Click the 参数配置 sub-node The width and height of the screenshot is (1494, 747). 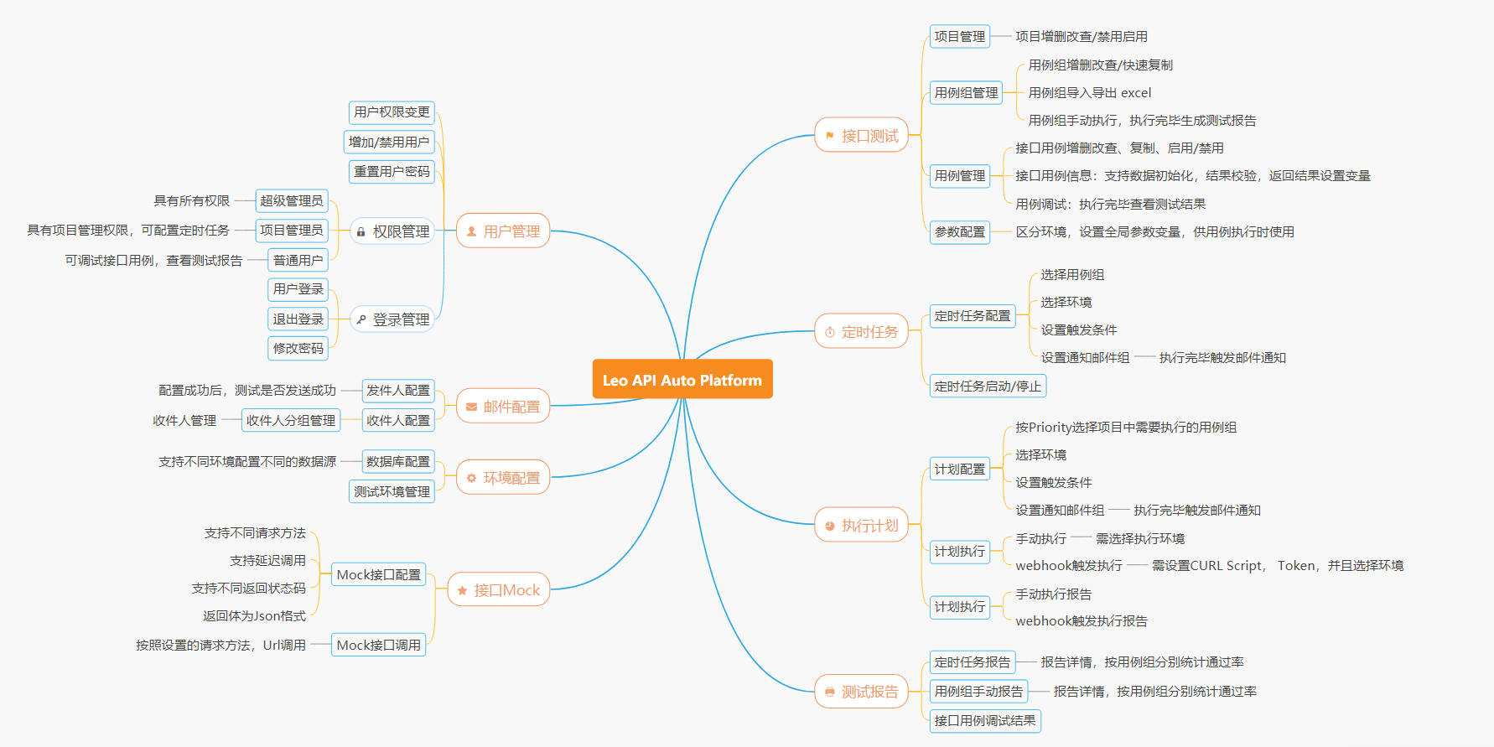(x=960, y=231)
